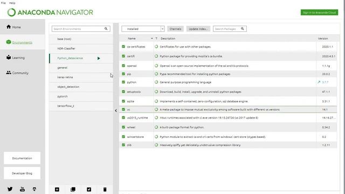Select the base (root) environment

click(81, 39)
